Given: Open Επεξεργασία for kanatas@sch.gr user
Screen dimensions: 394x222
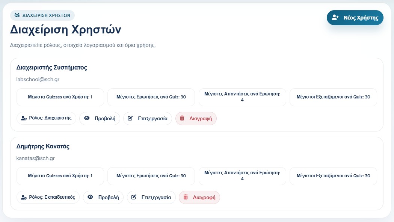Looking at the screenshot, I should click(x=151, y=197).
